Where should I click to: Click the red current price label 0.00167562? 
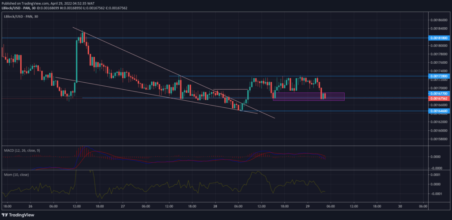(439, 99)
